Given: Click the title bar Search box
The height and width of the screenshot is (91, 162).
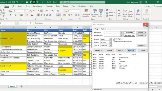Looking at the screenshot, I should coord(83,2).
